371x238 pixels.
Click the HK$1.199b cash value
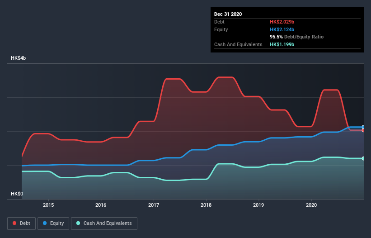click(282, 44)
